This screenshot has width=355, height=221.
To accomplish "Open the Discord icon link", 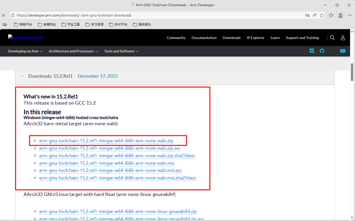I will (x=312, y=51).
